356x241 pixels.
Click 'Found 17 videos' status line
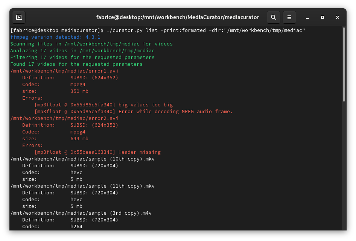click(x=76, y=64)
